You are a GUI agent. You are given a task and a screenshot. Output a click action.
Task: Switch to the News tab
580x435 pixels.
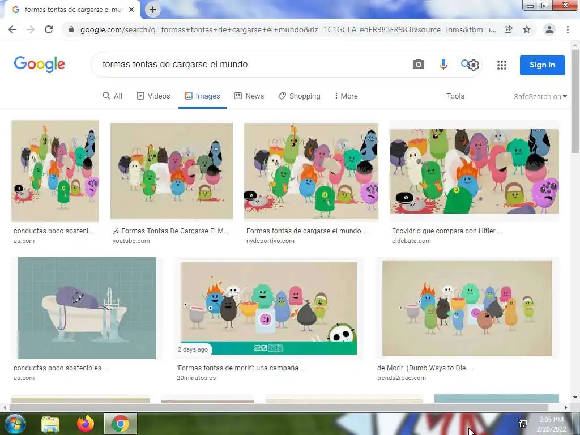[x=249, y=96]
